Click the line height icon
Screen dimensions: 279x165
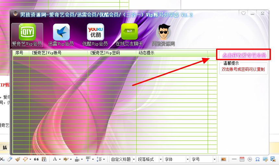(x=99, y=159)
